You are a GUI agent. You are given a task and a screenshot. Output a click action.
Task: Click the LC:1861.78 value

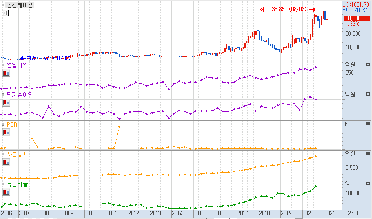coord(356,5)
